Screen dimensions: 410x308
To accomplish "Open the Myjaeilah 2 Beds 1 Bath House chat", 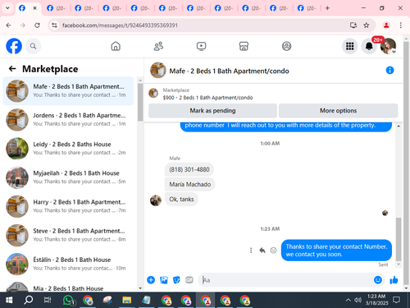I will click(68, 177).
